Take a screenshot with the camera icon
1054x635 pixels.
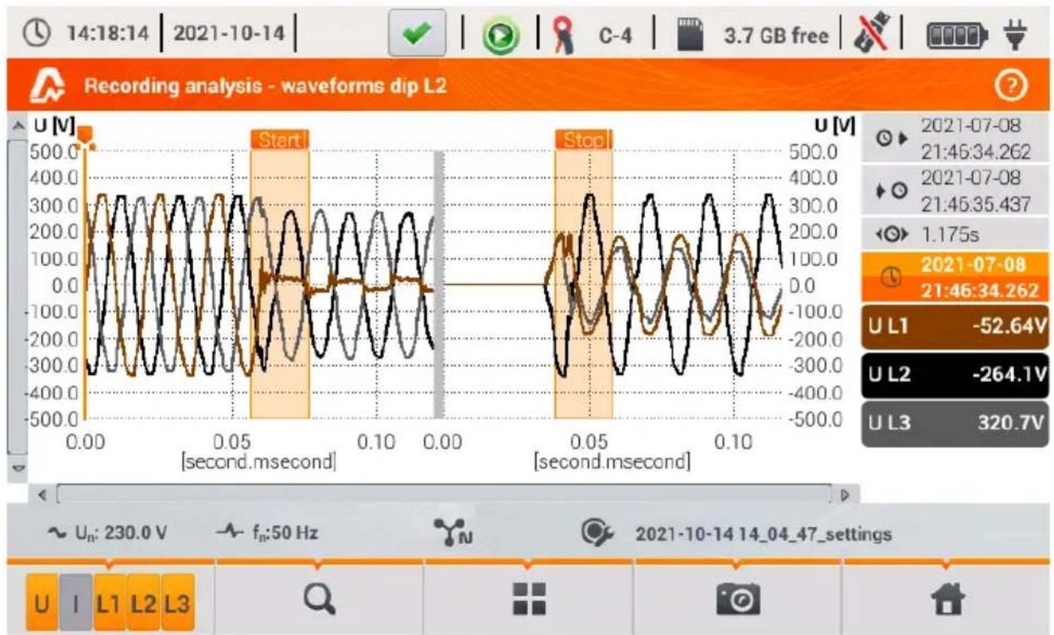737,600
